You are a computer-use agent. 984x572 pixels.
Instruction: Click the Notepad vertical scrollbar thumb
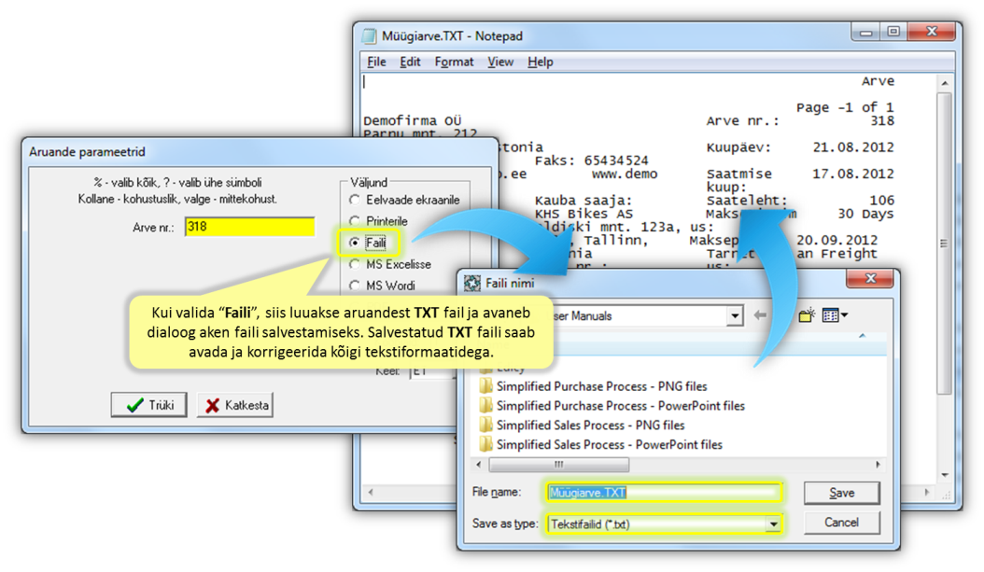click(x=945, y=244)
